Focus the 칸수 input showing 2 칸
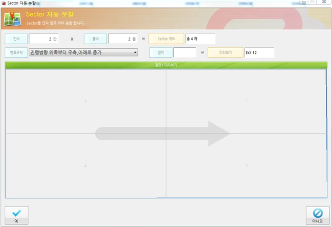 point(44,39)
